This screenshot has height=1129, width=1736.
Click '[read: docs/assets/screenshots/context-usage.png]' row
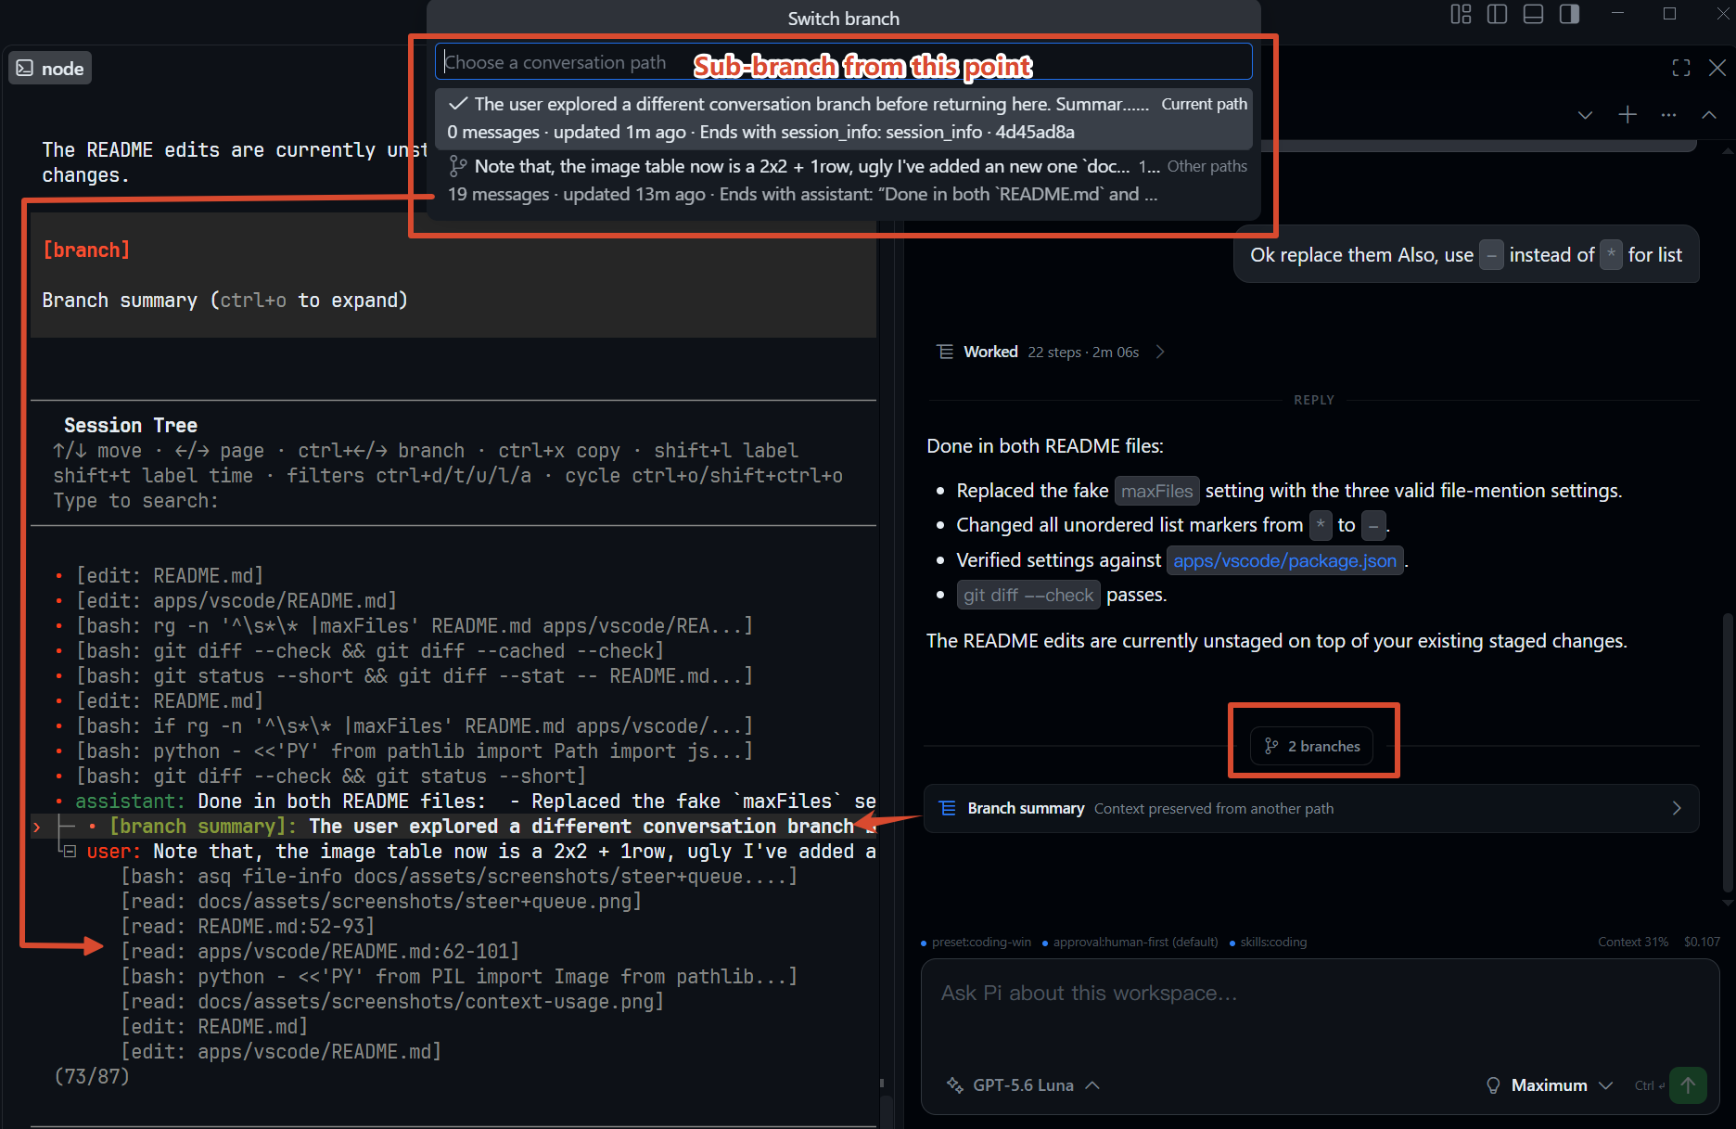[392, 1002]
